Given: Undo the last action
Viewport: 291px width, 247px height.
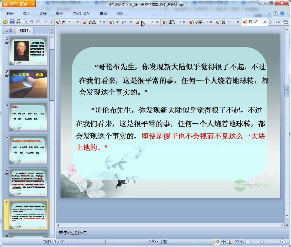Looking at the screenshot, I should coord(32,22).
